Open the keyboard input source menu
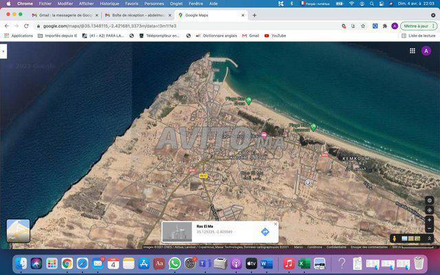The height and width of the screenshot is (275, 440). tap(316, 3)
